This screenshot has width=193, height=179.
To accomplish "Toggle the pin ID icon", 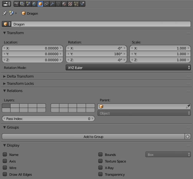I will click(x=5, y=13).
